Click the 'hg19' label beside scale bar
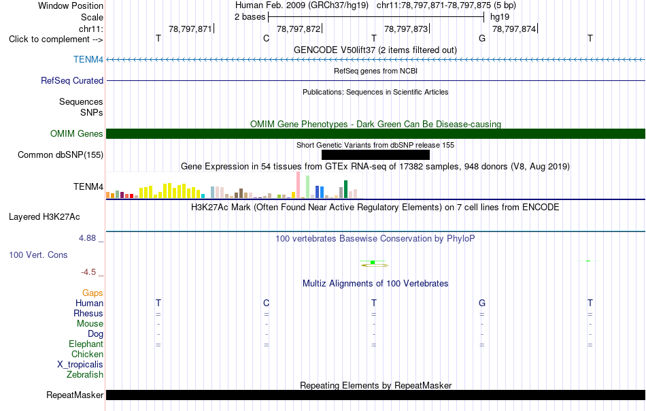This screenshot has width=646, height=411. pos(500,17)
